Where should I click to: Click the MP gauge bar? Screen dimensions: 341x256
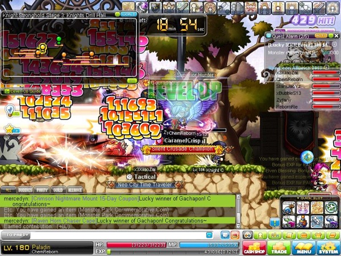[209, 245]
